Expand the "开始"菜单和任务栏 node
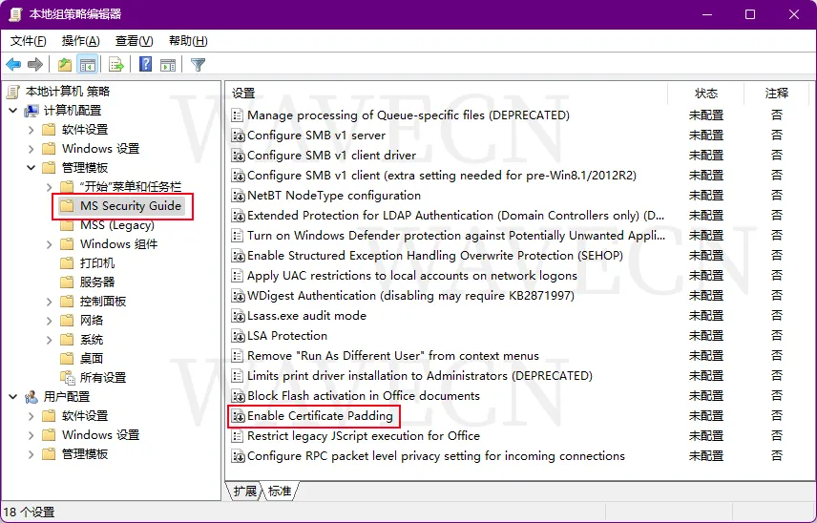The width and height of the screenshot is (817, 523). pyautogui.click(x=50, y=187)
